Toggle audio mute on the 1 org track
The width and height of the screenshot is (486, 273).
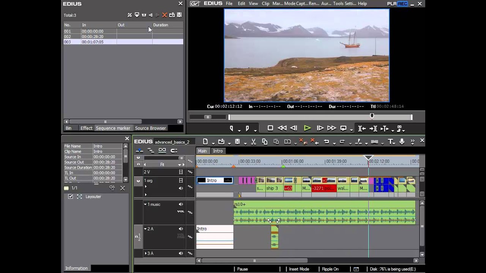point(181,188)
